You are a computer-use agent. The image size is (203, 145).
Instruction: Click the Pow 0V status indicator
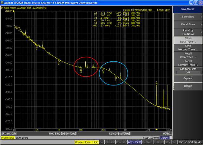click(x=121, y=142)
